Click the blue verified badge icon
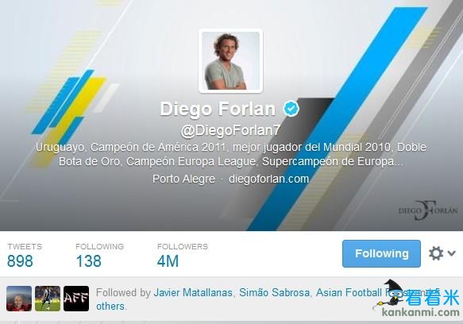The image size is (463, 324). (291, 108)
